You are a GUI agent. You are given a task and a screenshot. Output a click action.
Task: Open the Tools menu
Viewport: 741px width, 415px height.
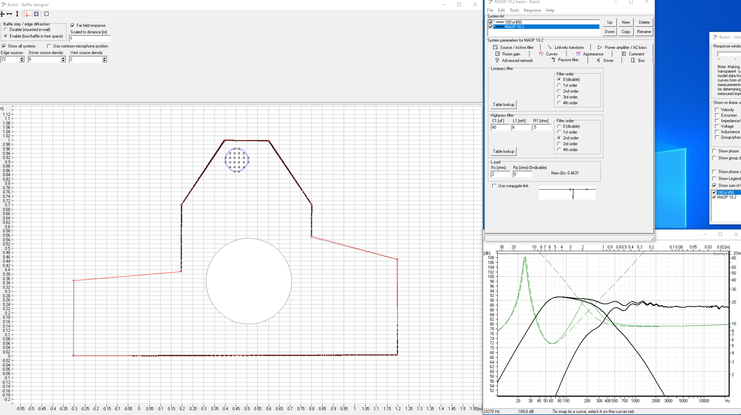click(x=514, y=10)
